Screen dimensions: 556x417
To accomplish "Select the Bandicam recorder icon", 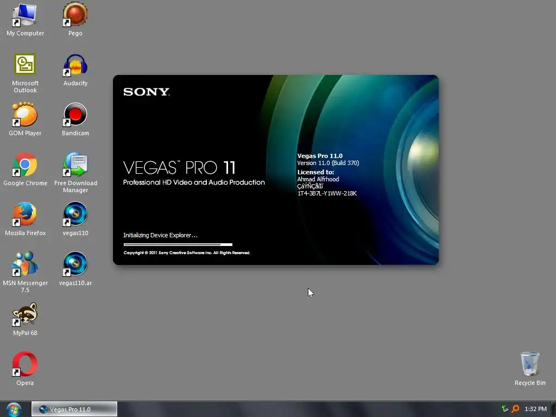I will click(x=75, y=120).
